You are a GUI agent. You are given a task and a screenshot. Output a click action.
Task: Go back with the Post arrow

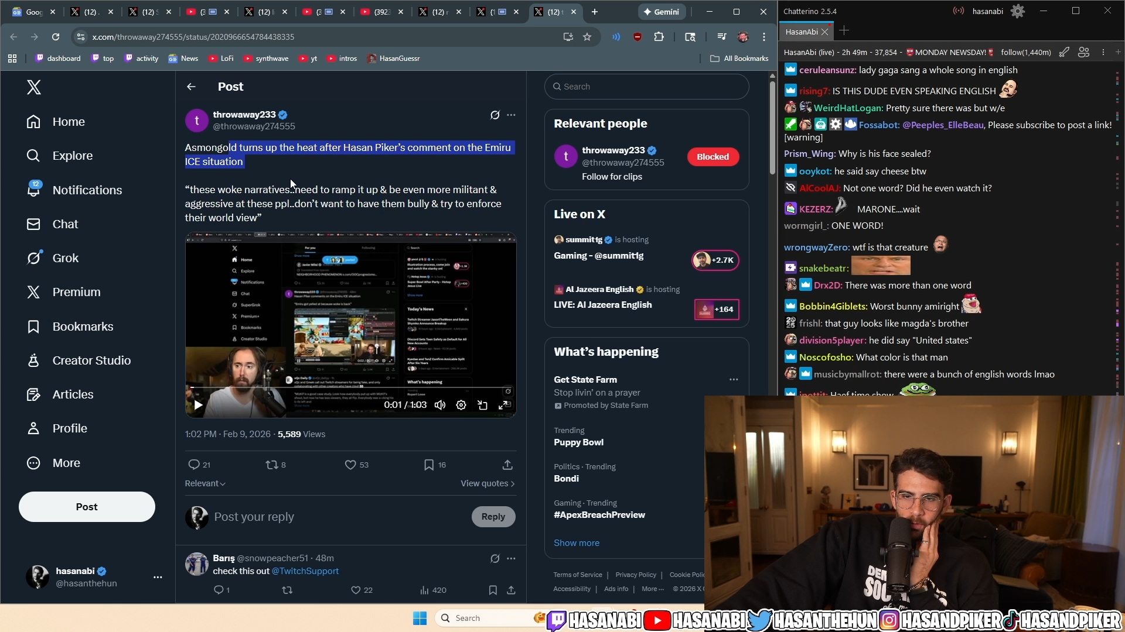191,87
